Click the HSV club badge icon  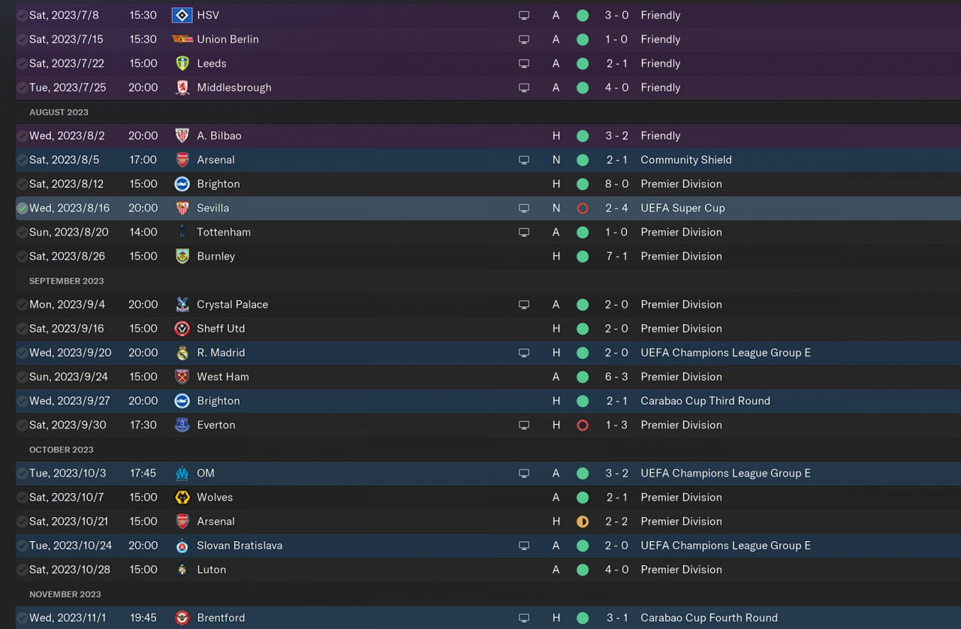[x=182, y=15]
